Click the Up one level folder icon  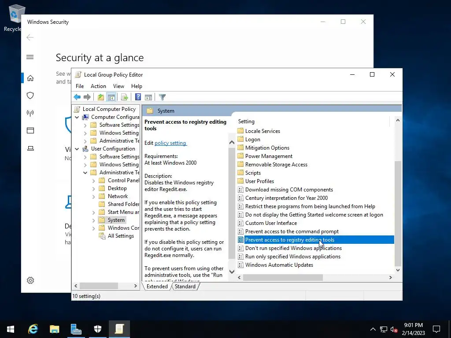point(100,97)
